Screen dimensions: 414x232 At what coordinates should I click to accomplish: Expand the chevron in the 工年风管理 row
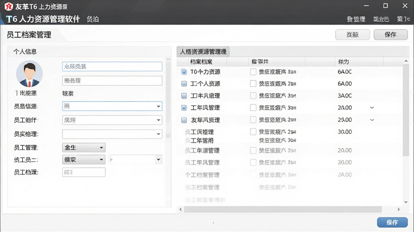372,108
